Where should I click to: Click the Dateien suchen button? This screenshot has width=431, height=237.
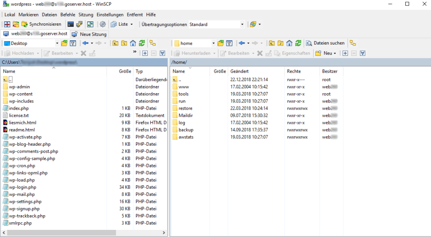coord(325,43)
